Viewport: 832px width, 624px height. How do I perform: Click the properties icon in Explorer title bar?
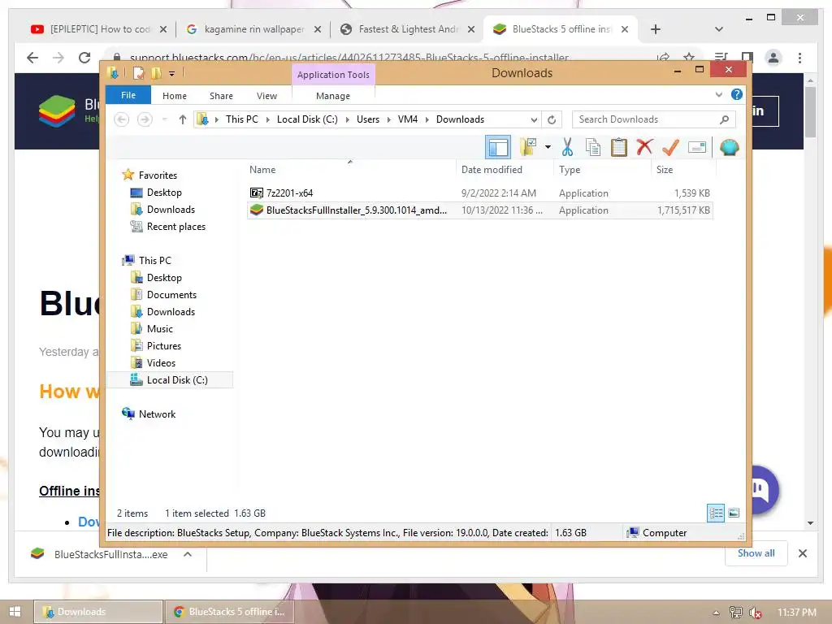(138, 73)
